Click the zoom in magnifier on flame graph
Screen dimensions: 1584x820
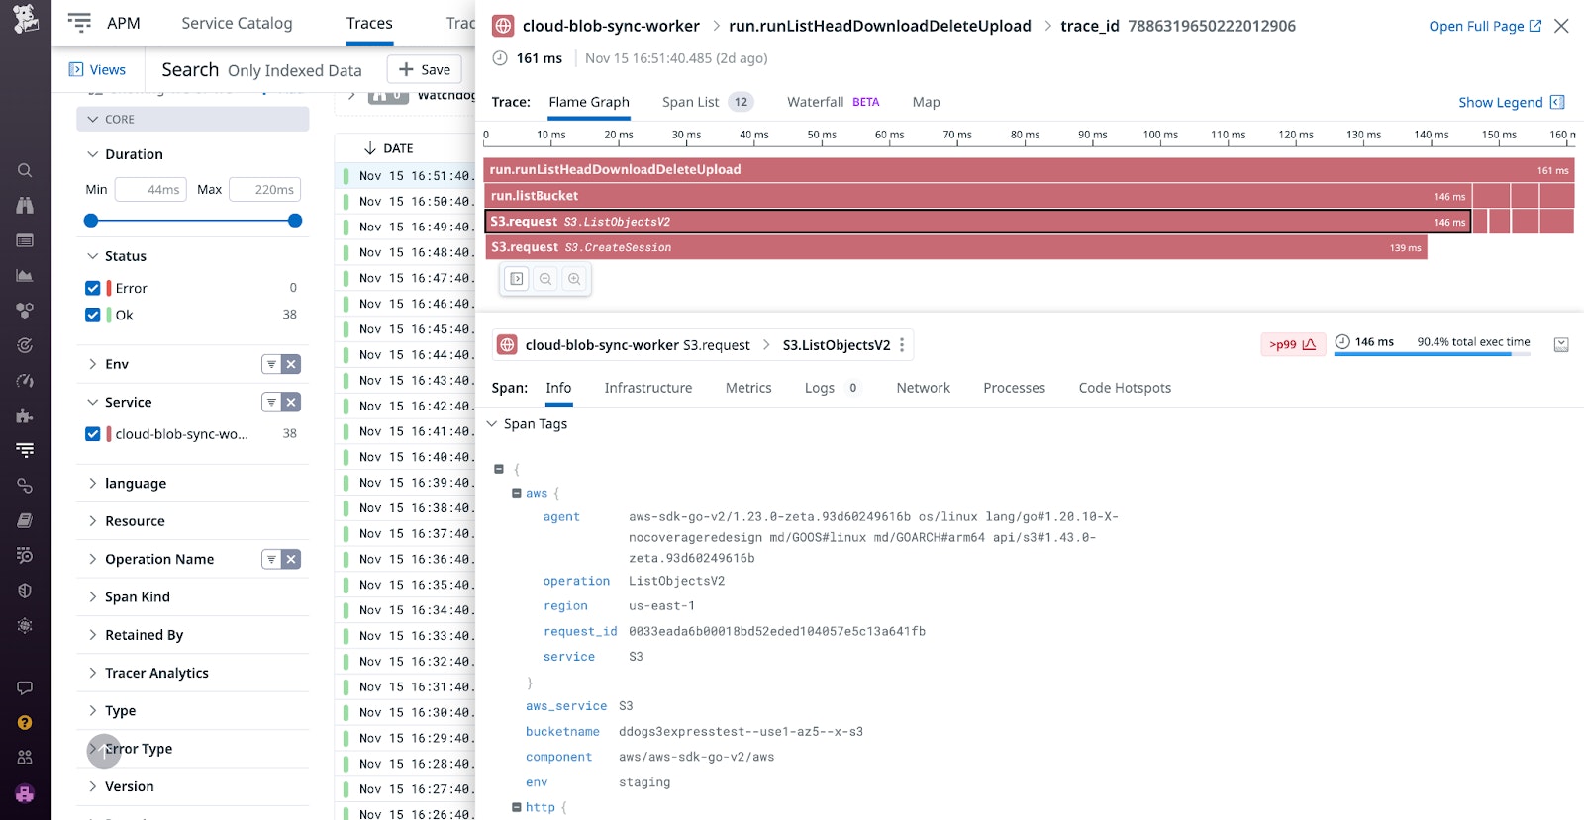tap(574, 279)
